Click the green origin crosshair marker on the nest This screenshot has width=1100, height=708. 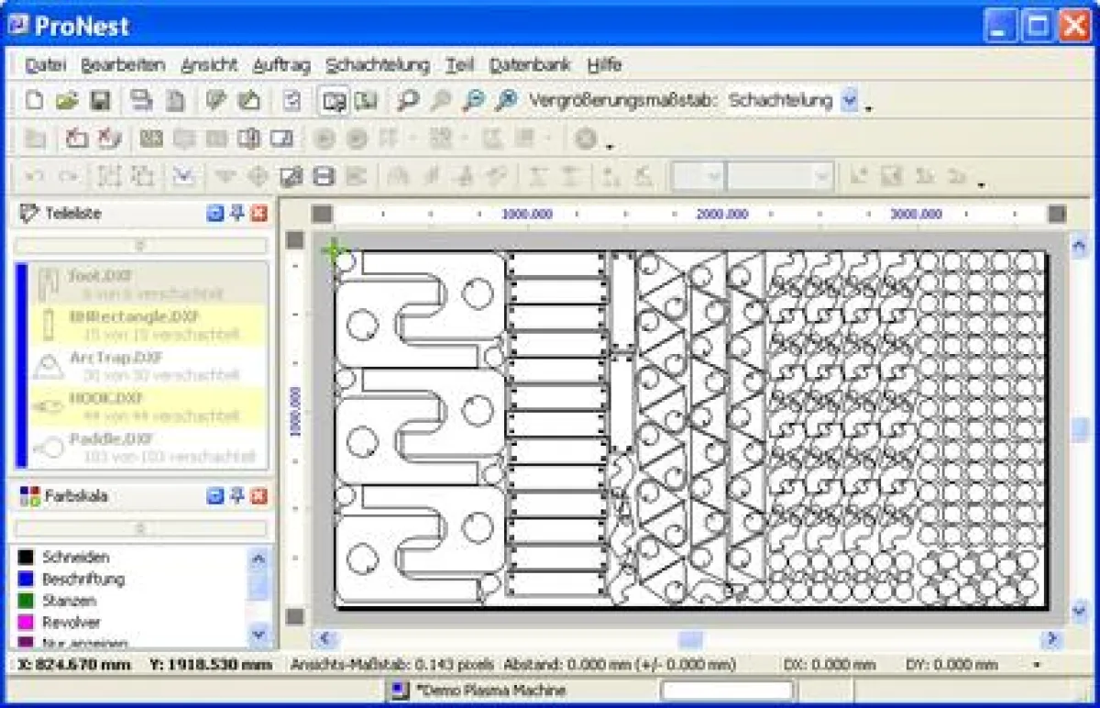(x=334, y=249)
